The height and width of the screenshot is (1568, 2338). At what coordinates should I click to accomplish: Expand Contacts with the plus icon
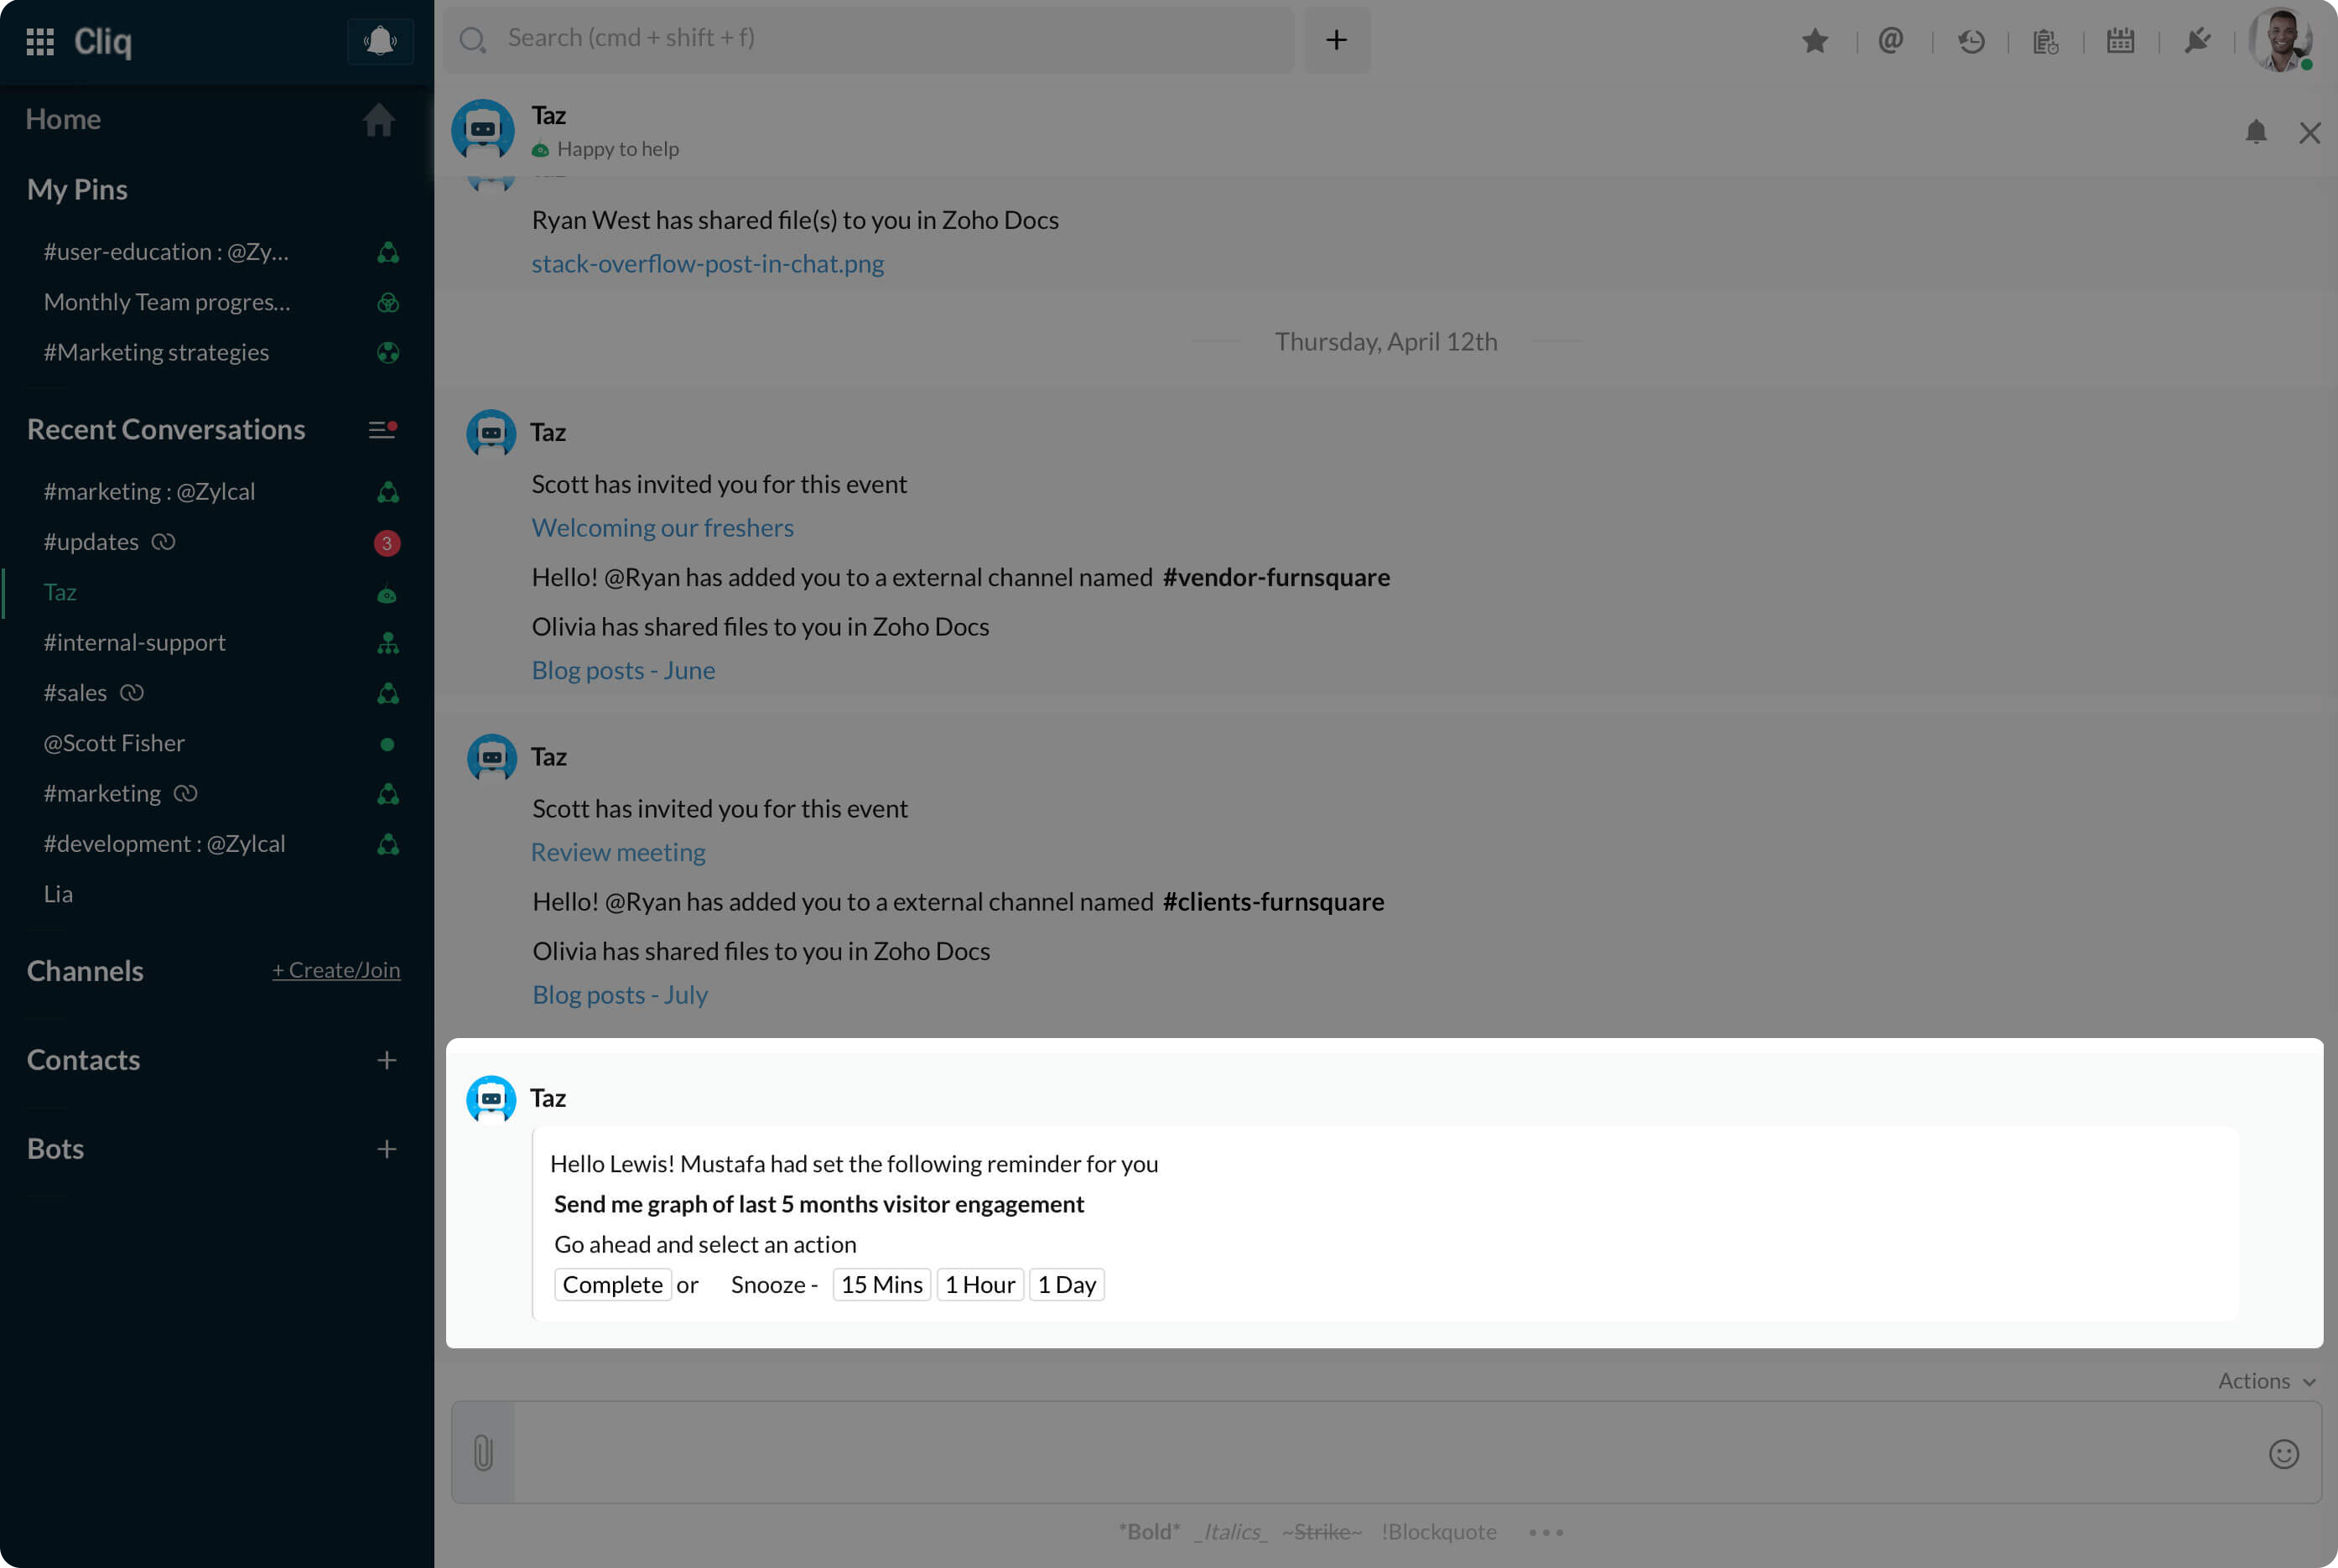[x=387, y=1060]
